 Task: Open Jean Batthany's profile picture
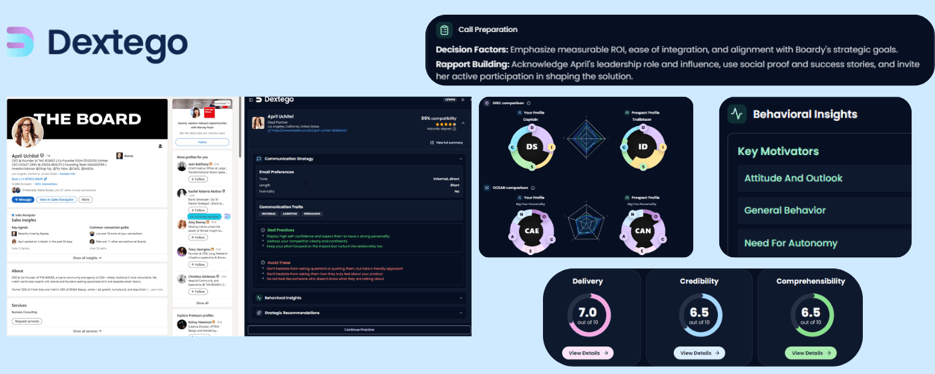click(x=181, y=166)
